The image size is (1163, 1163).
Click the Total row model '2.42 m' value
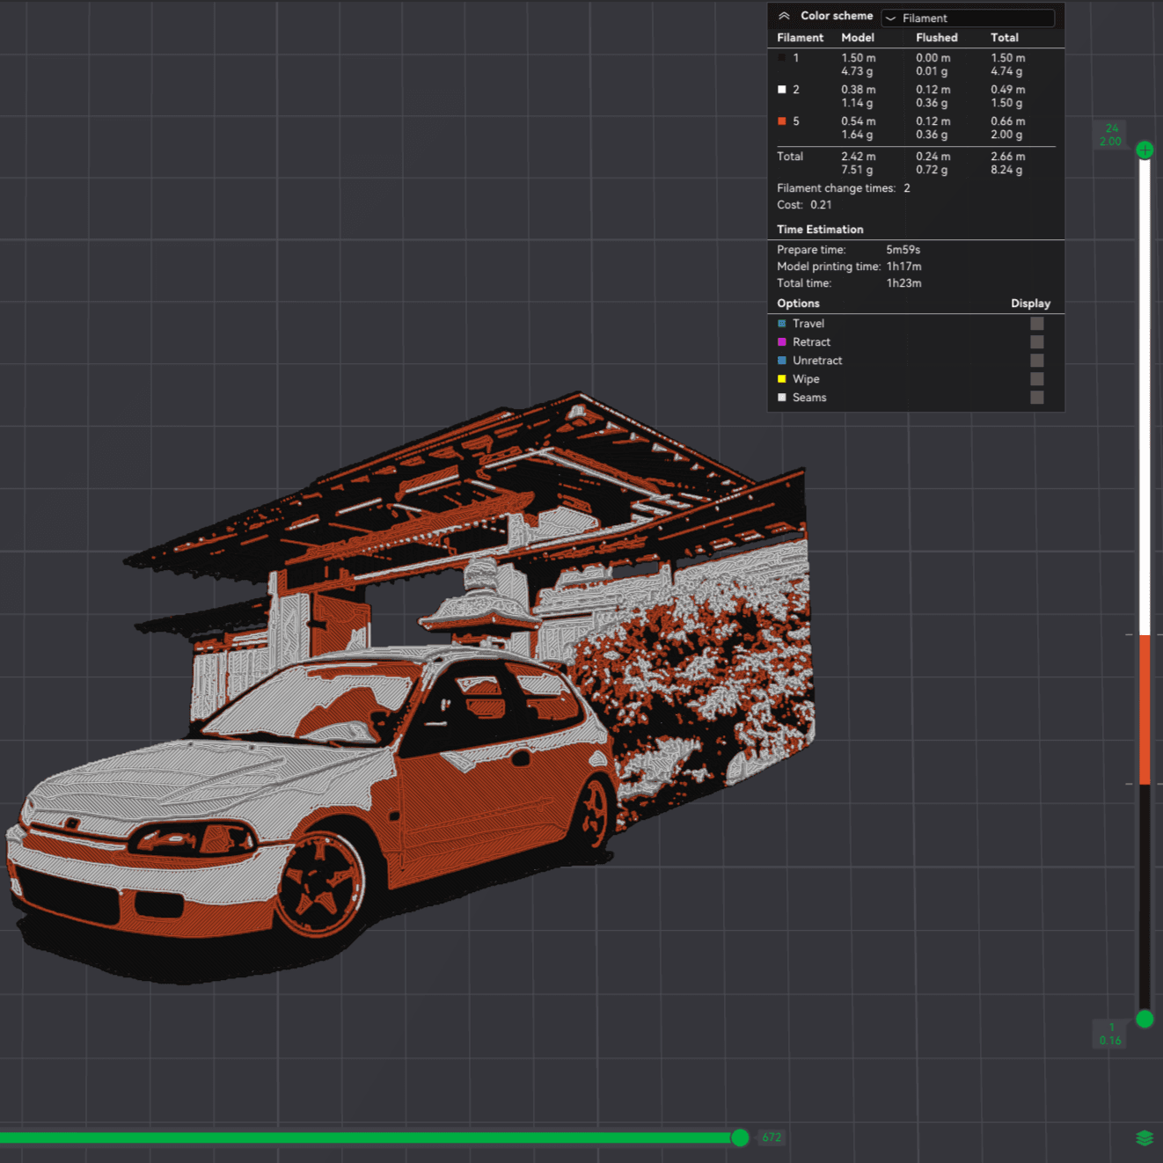(x=858, y=157)
